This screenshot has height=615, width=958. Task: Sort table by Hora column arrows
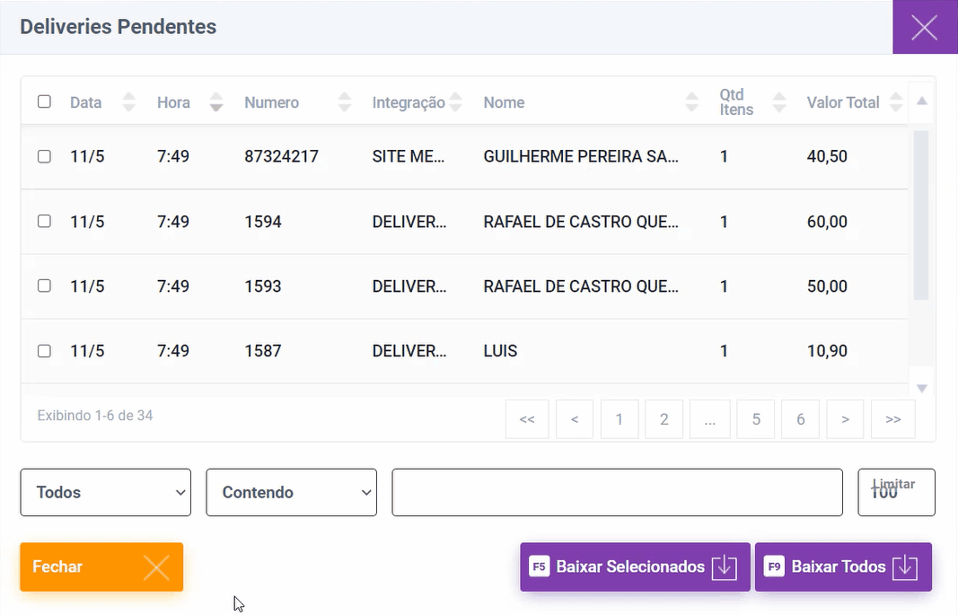coord(215,102)
